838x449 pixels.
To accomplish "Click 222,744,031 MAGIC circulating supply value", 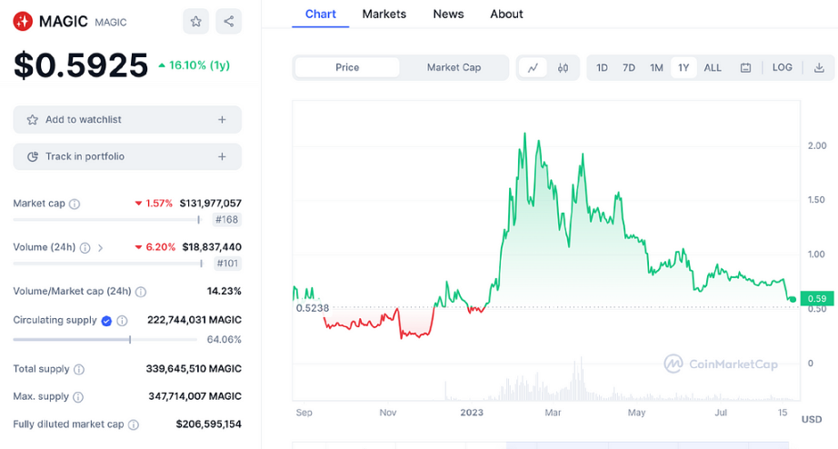I will pyautogui.click(x=194, y=320).
